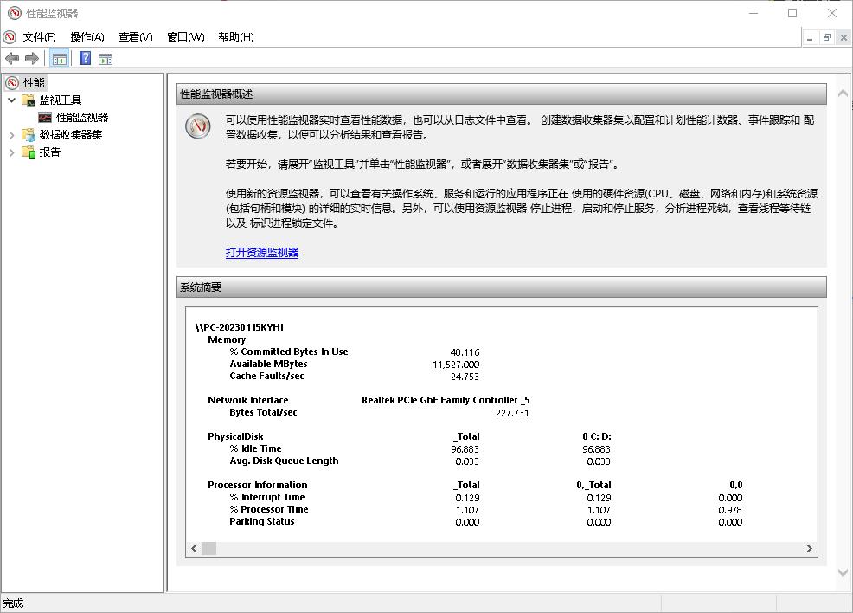
Task: Collapse the 监视工具 tree branch
Action: pos(11,99)
